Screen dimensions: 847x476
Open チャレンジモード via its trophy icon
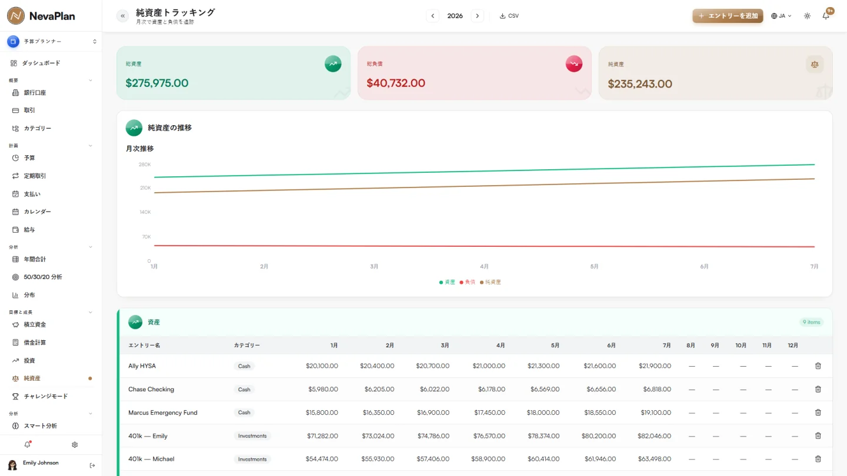click(16, 396)
